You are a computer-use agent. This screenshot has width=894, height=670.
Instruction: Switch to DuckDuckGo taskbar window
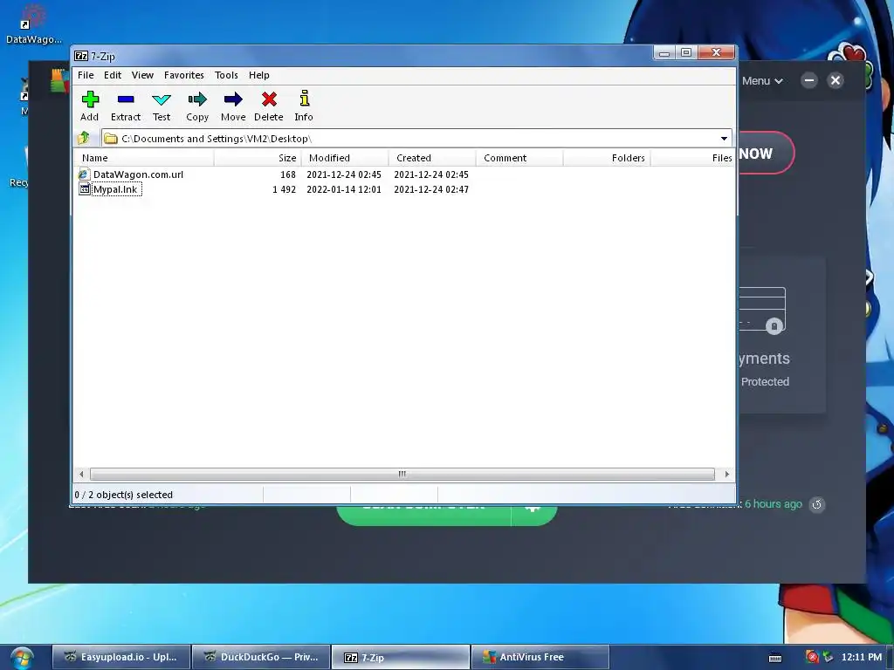[261, 658]
